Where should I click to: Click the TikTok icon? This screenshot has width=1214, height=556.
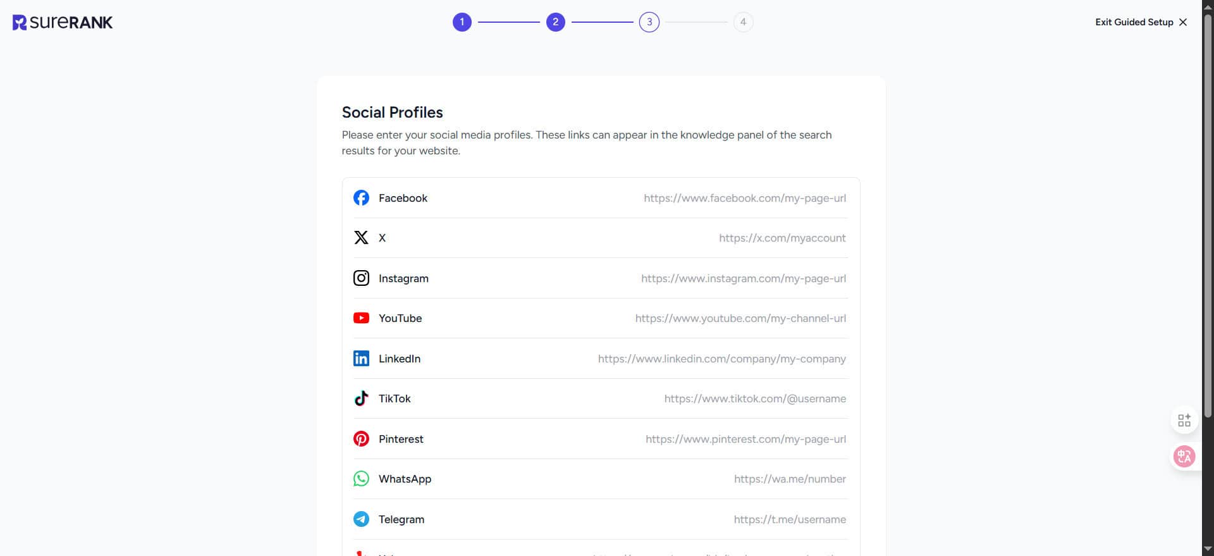click(361, 398)
